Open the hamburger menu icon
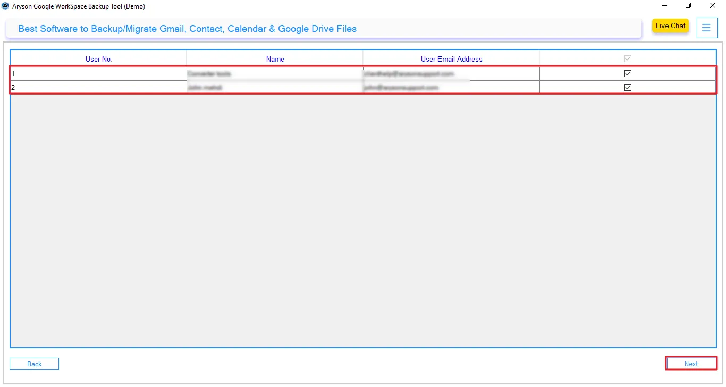The image size is (726, 387). tap(707, 28)
